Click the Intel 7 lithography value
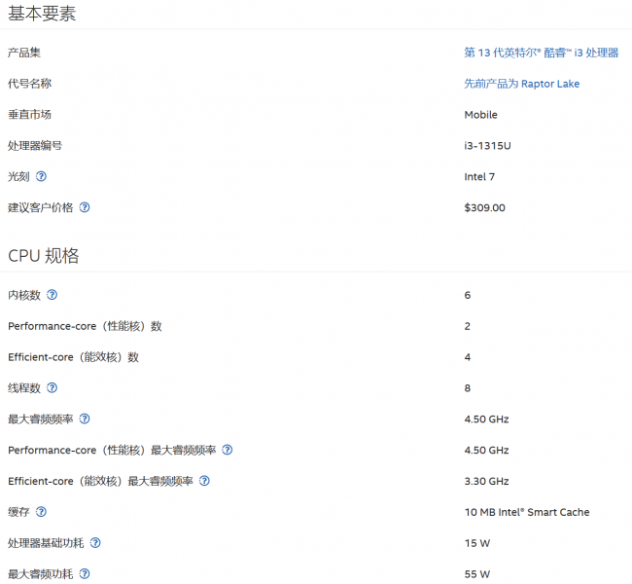632x584 pixels. click(x=479, y=177)
